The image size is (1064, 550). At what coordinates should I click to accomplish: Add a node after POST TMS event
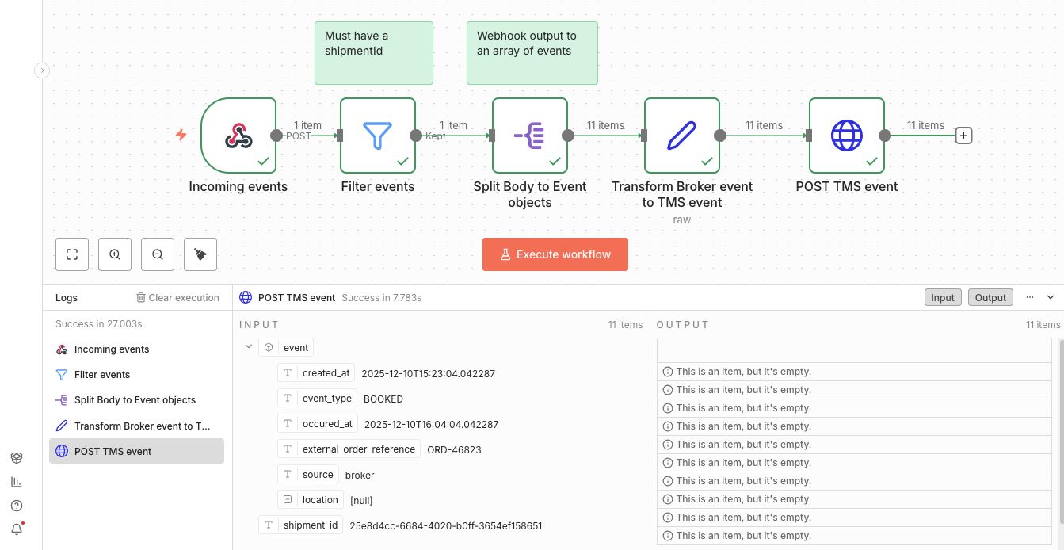coord(963,136)
